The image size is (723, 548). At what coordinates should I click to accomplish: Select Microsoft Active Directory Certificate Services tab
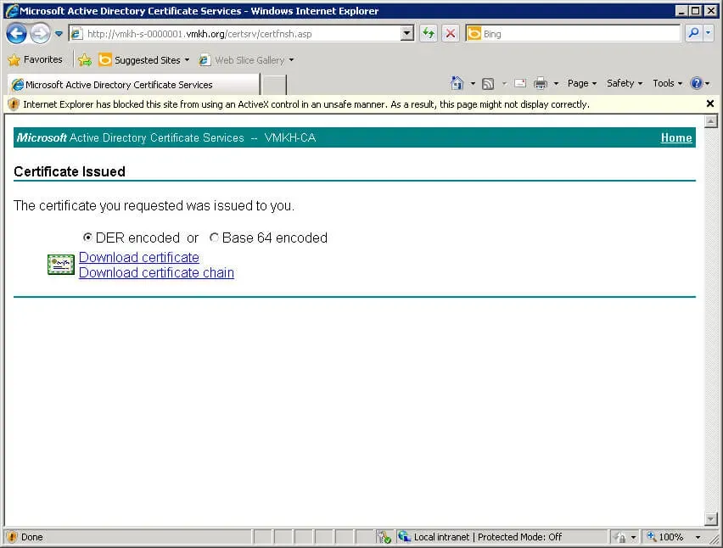point(134,85)
